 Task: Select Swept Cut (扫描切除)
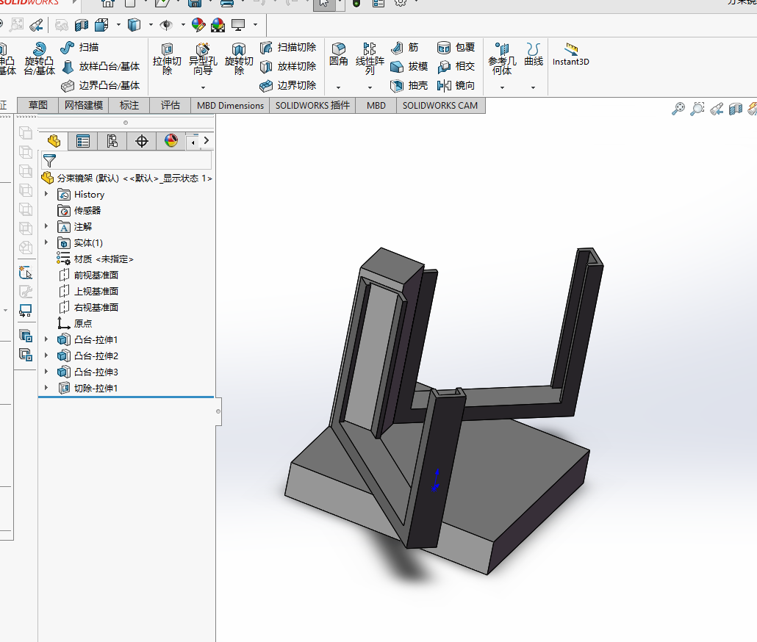[288, 47]
